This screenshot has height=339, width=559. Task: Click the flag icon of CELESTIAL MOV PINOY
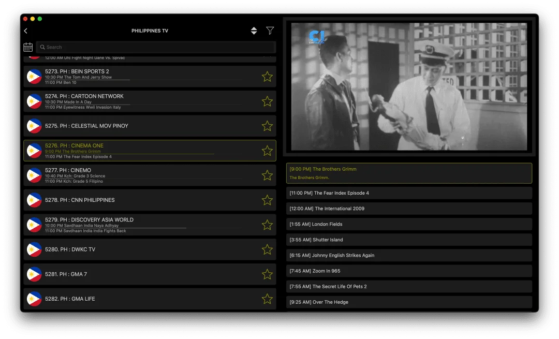tap(34, 126)
